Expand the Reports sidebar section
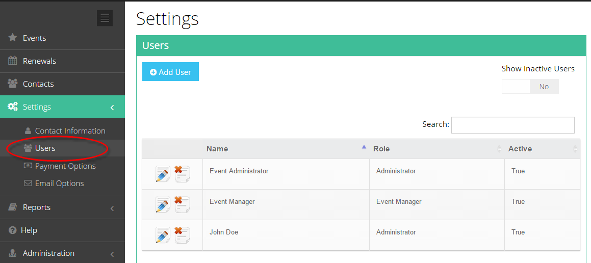The width and height of the screenshot is (591, 263). click(112, 208)
